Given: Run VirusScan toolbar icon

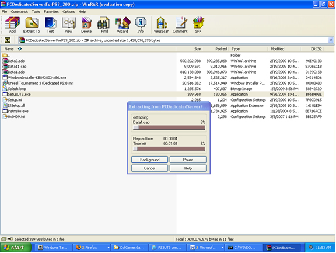Looking at the screenshot, I should (162, 23).
